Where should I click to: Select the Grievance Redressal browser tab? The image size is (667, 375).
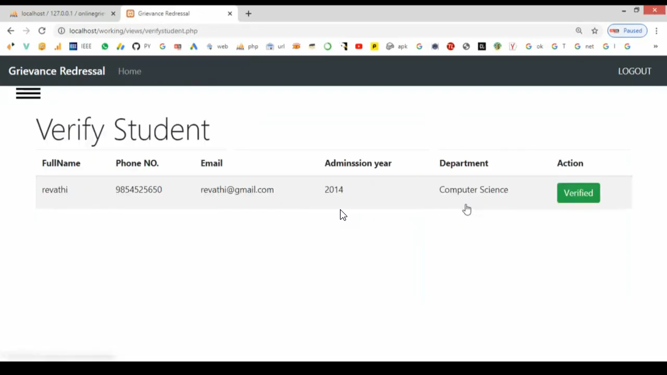tap(175, 13)
